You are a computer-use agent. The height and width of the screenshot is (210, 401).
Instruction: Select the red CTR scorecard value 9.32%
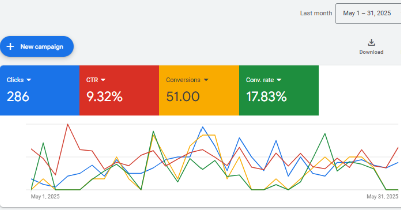point(105,97)
